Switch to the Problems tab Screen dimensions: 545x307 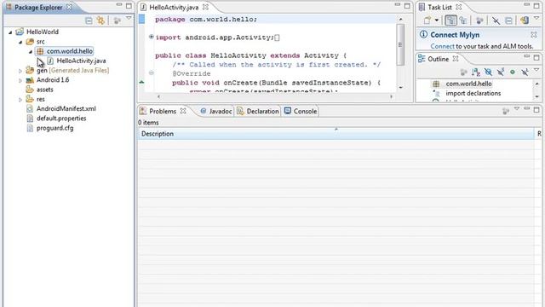click(x=163, y=111)
